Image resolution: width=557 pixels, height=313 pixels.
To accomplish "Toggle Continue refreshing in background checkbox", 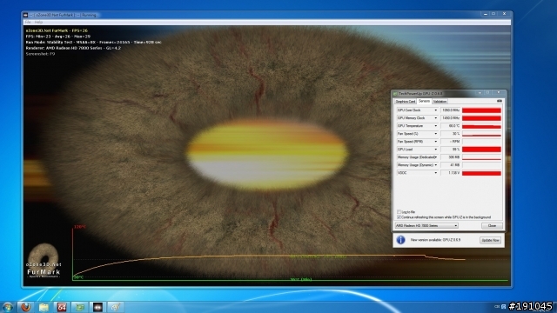I will (x=399, y=216).
